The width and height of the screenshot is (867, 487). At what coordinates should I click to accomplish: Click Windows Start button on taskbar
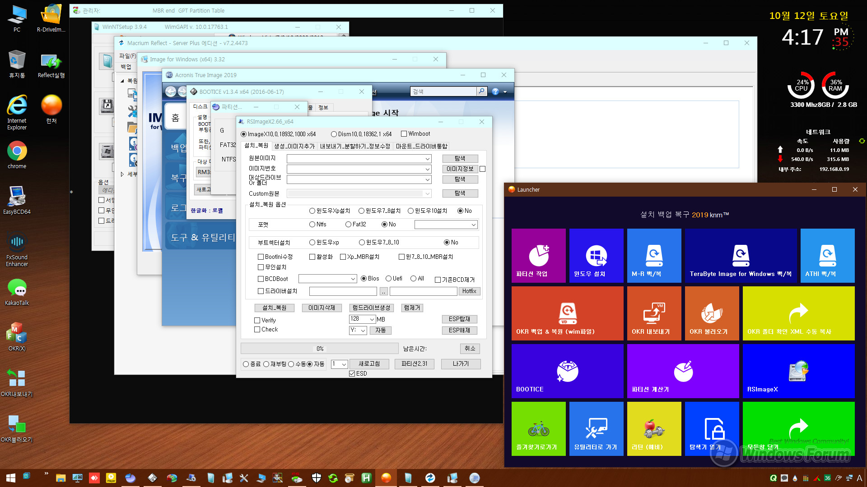pyautogui.click(x=10, y=478)
